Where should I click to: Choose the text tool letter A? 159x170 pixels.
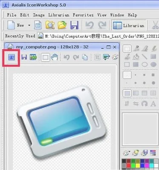153,104
